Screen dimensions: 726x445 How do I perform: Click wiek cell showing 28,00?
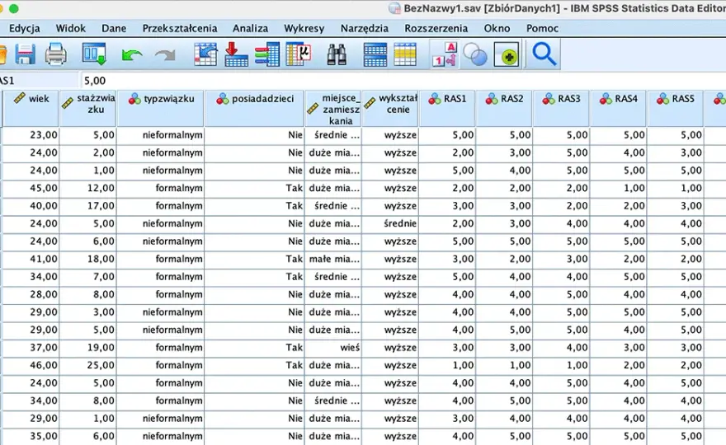pos(31,295)
